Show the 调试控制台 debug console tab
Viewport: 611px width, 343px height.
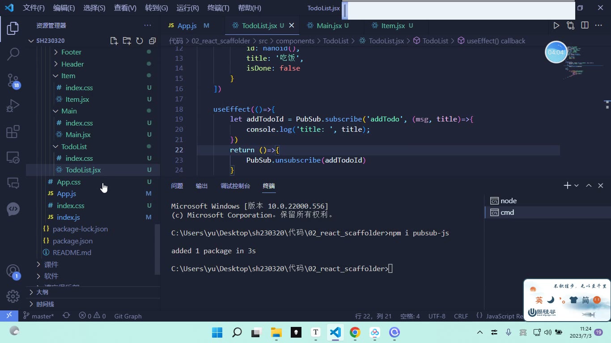coord(235,186)
